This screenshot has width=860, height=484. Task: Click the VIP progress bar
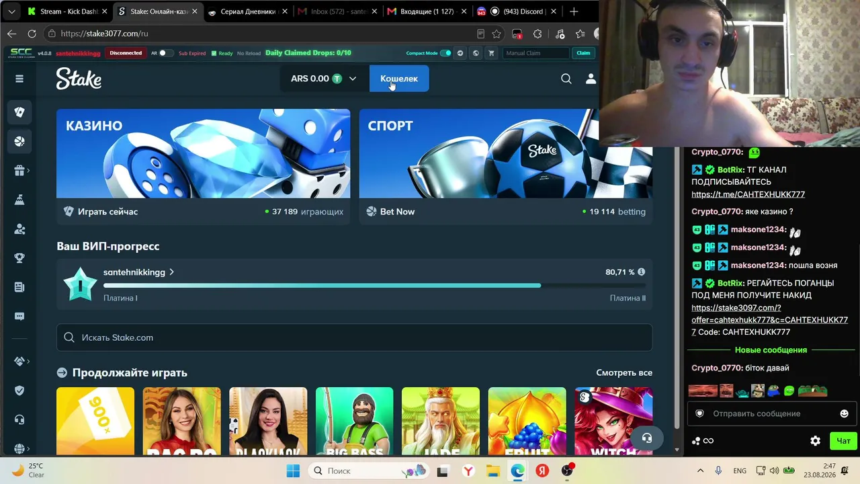click(374, 285)
